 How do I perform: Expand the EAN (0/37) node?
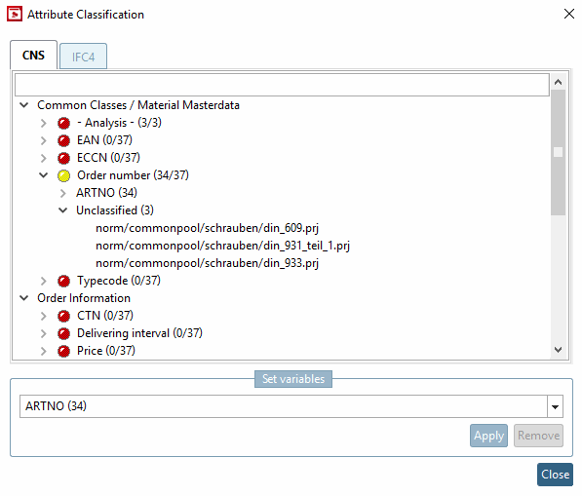coord(44,140)
